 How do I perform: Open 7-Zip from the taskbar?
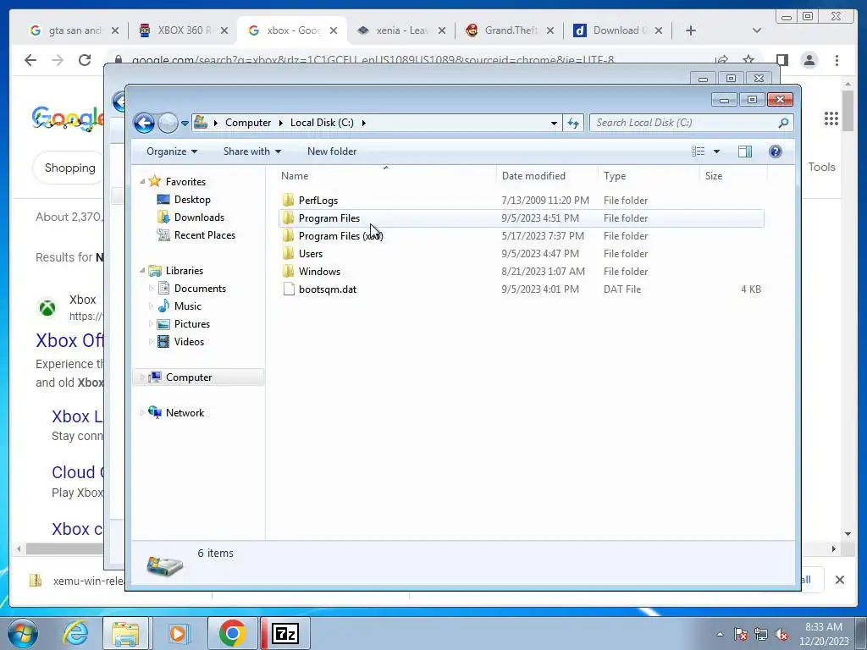coord(285,633)
